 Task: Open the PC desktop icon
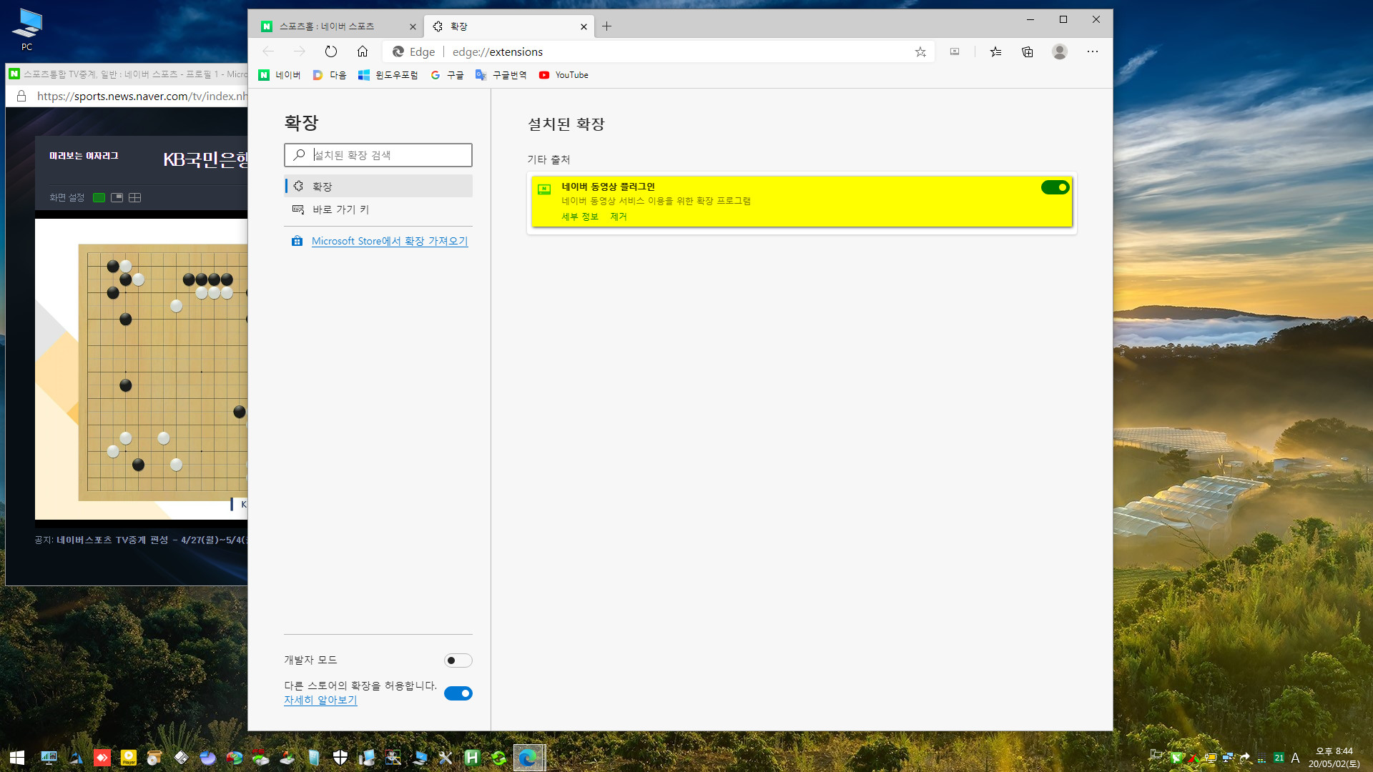pyautogui.click(x=27, y=30)
